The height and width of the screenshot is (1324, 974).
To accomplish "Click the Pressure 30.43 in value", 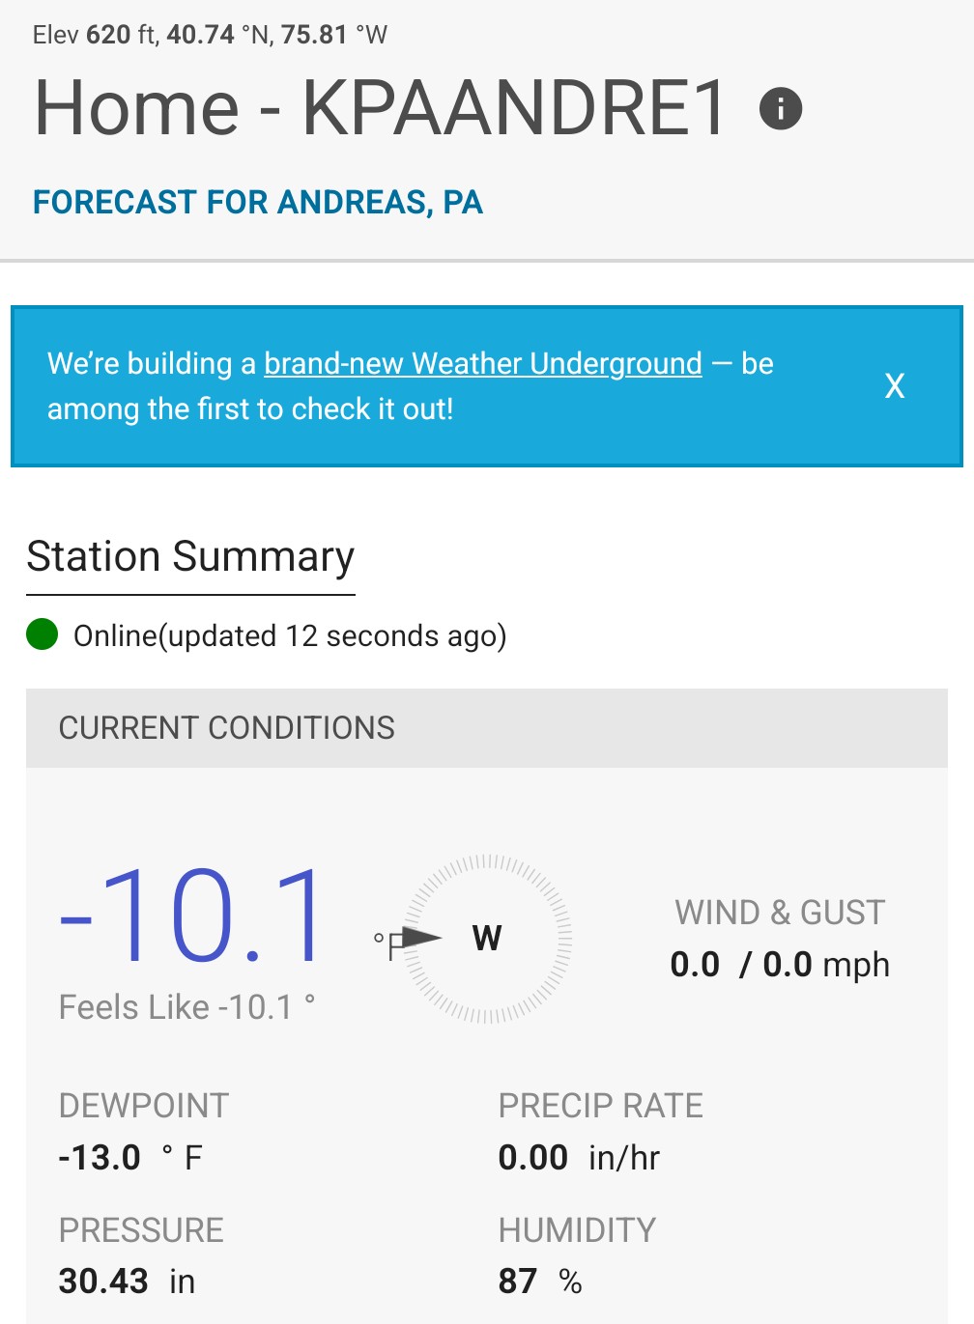I will [127, 1282].
